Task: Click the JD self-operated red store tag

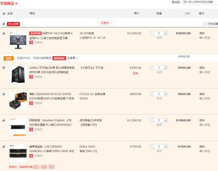Action: pos(13,24)
